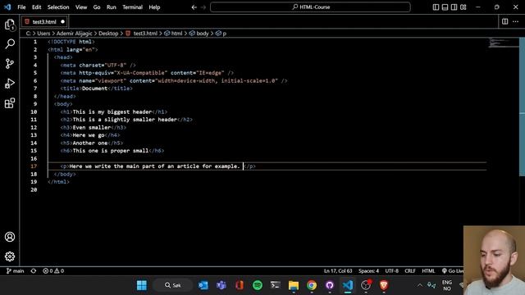Viewport: 525px width, 295px height.
Task: Open the Run and Debug view
Action: pos(10,84)
